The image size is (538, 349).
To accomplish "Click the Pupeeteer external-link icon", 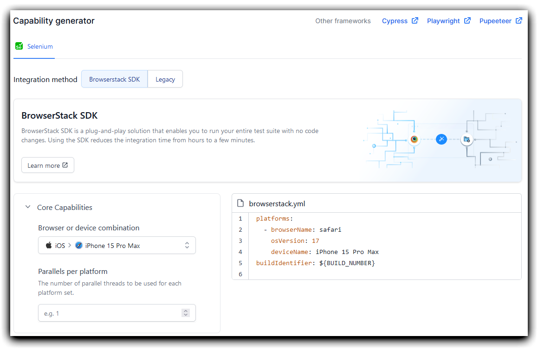I will point(519,20).
